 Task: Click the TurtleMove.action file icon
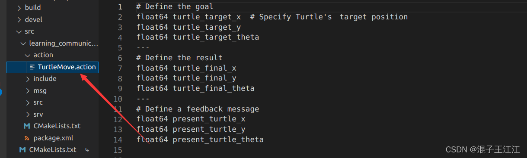[32, 67]
